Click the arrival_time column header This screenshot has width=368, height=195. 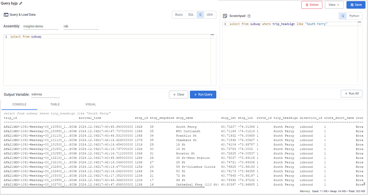[x=90, y=118]
